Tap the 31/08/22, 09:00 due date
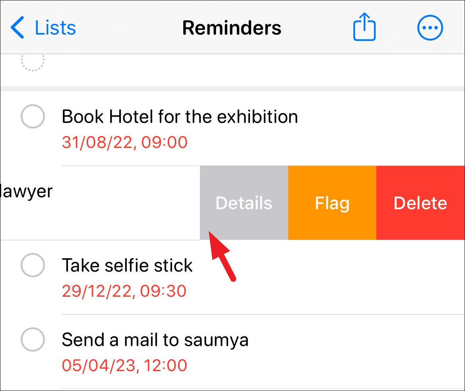Image resolution: width=465 pixels, height=391 pixels. click(124, 142)
